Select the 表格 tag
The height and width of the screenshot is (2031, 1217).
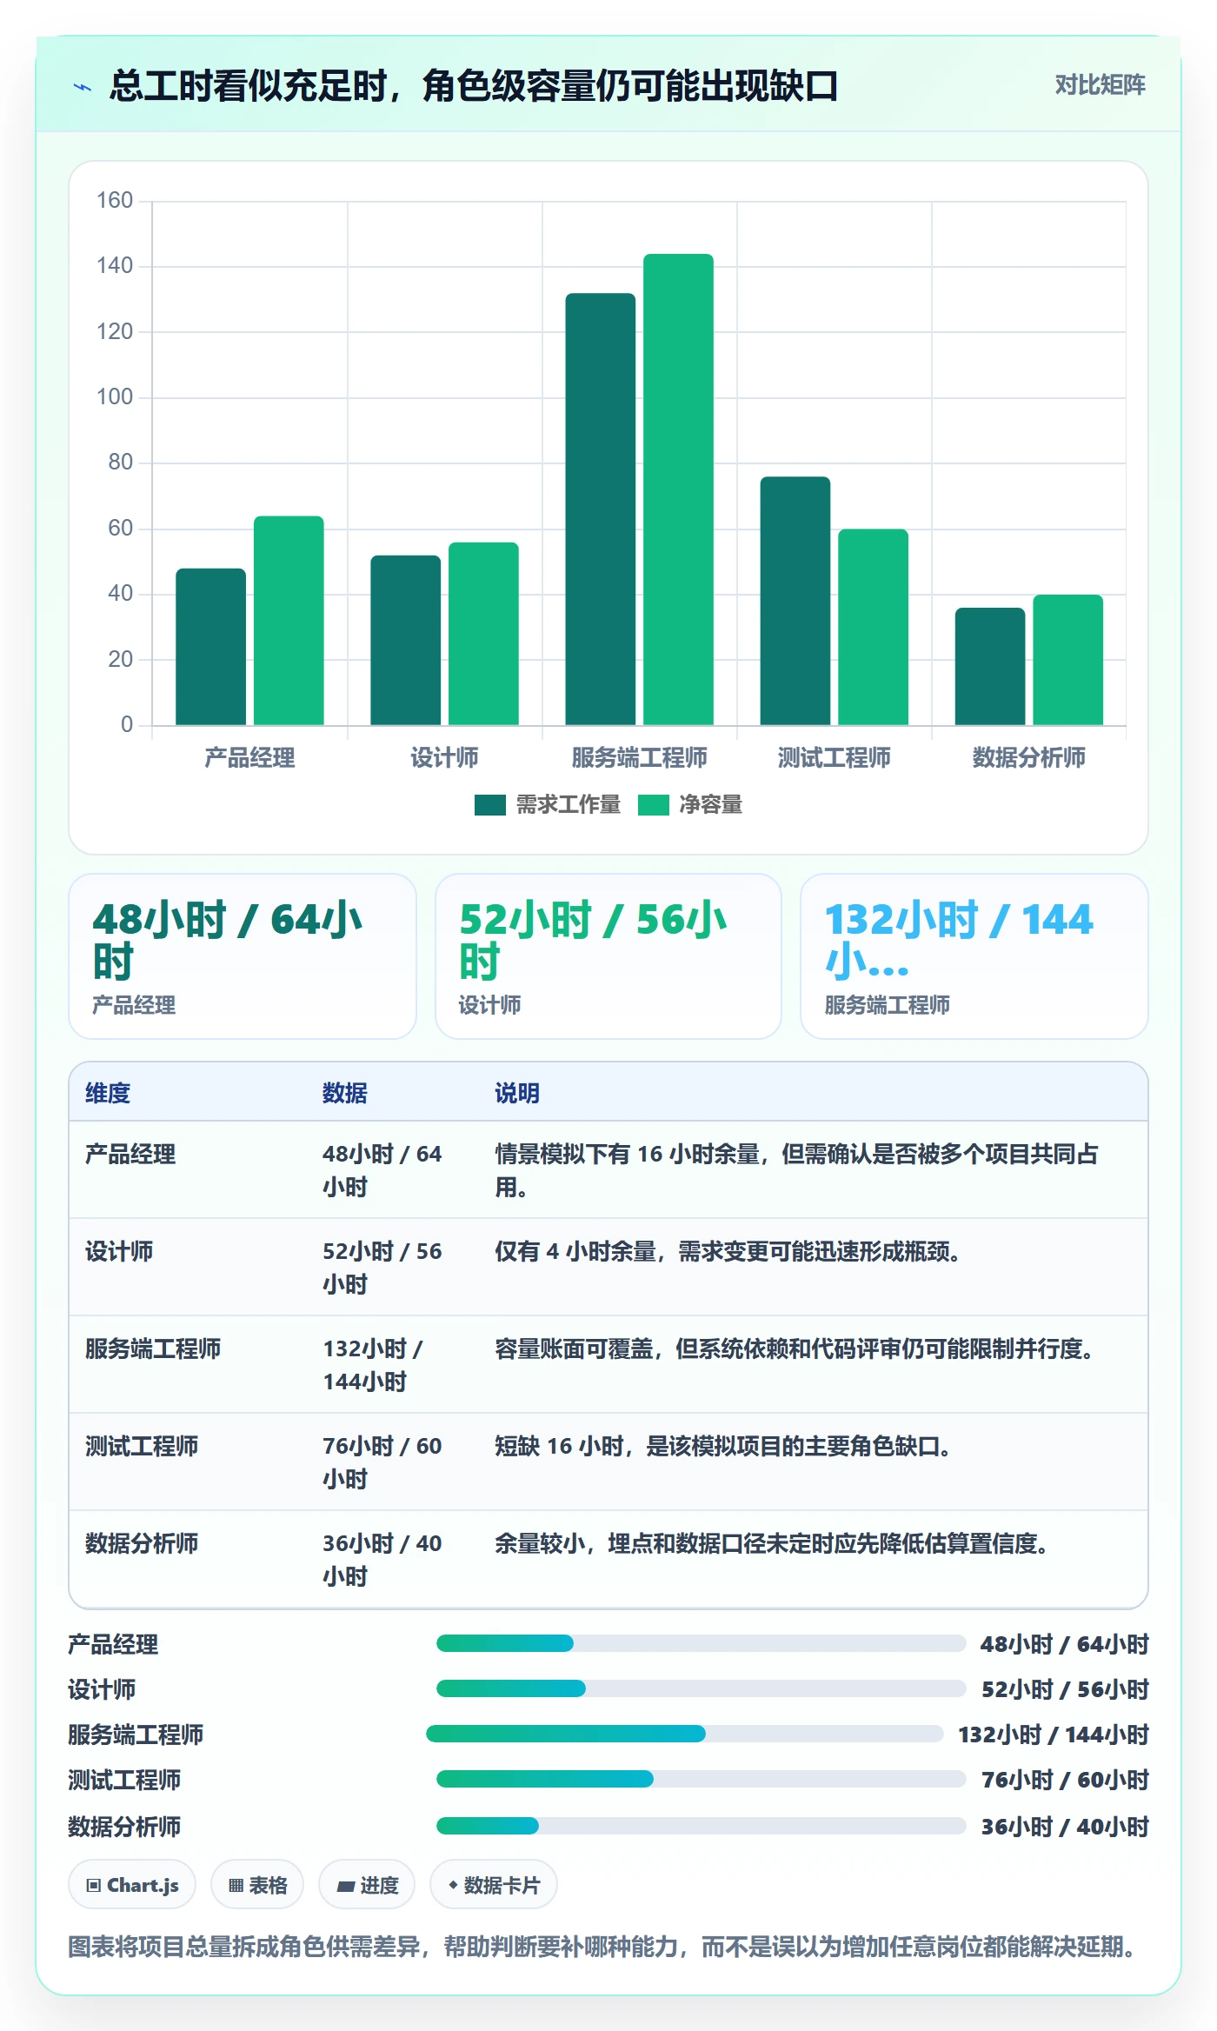point(257,1884)
